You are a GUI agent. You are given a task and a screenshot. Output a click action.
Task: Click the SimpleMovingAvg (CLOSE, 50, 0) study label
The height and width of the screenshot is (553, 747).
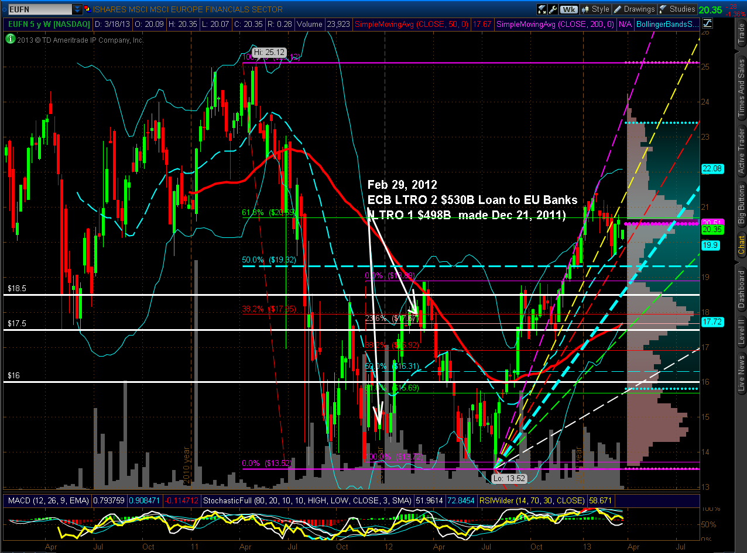[x=413, y=25]
